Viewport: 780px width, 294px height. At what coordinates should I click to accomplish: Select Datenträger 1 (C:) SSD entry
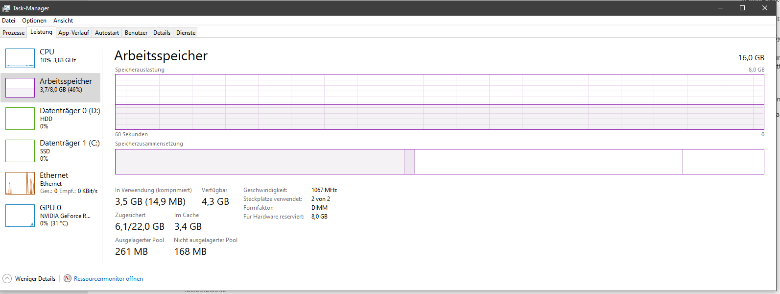coord(51,150)
